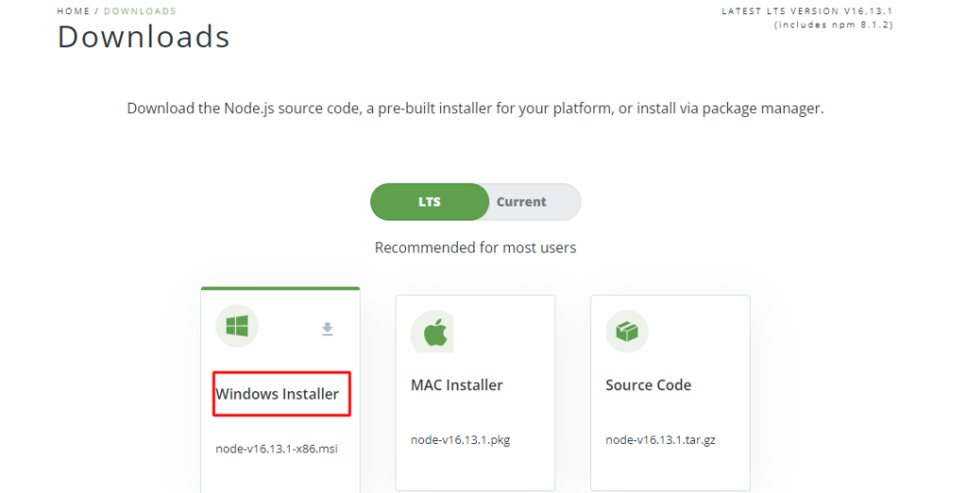
Task: Switch to the LTS release toggle
Action: tap(430, 202)
